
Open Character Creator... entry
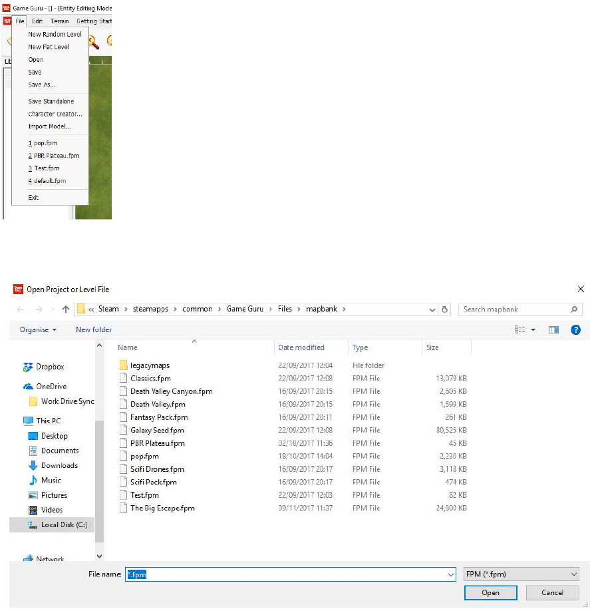pos(55,114)
